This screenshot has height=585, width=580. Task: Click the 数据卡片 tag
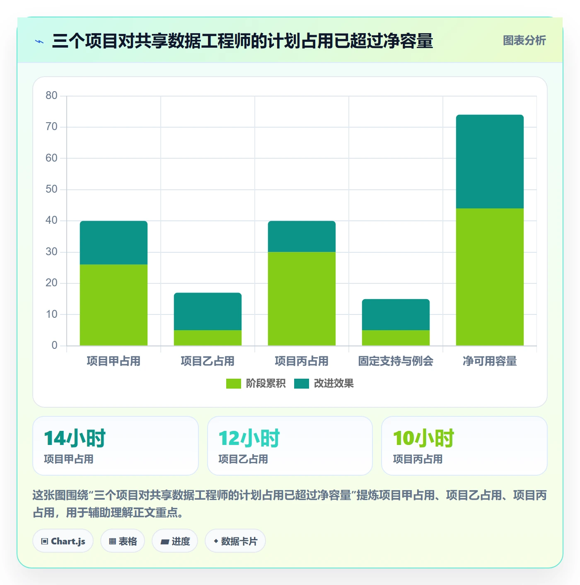click(235, 541)
